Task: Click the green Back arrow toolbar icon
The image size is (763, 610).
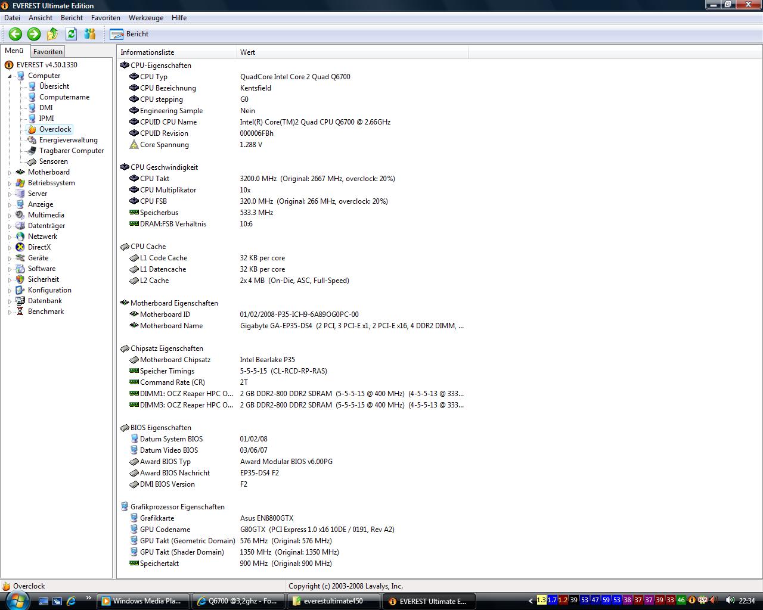Action: pos(15,34)
